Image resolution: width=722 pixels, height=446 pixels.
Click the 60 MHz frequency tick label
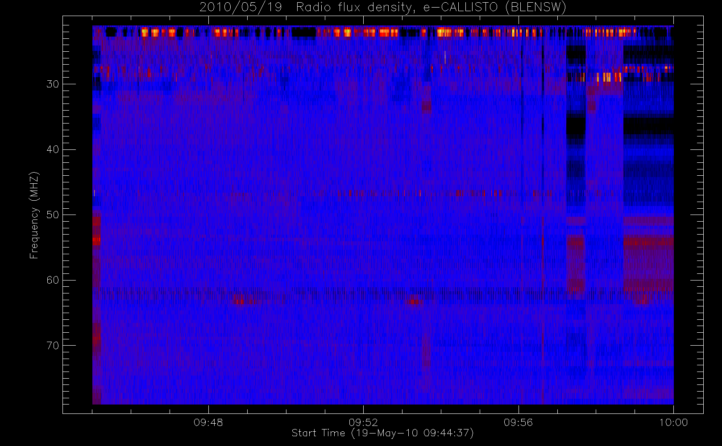click(53, 280)
